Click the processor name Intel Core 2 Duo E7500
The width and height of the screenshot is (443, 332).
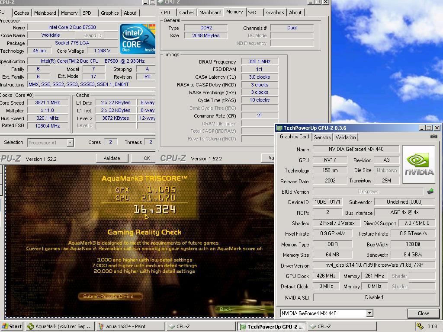pos(72,27)
